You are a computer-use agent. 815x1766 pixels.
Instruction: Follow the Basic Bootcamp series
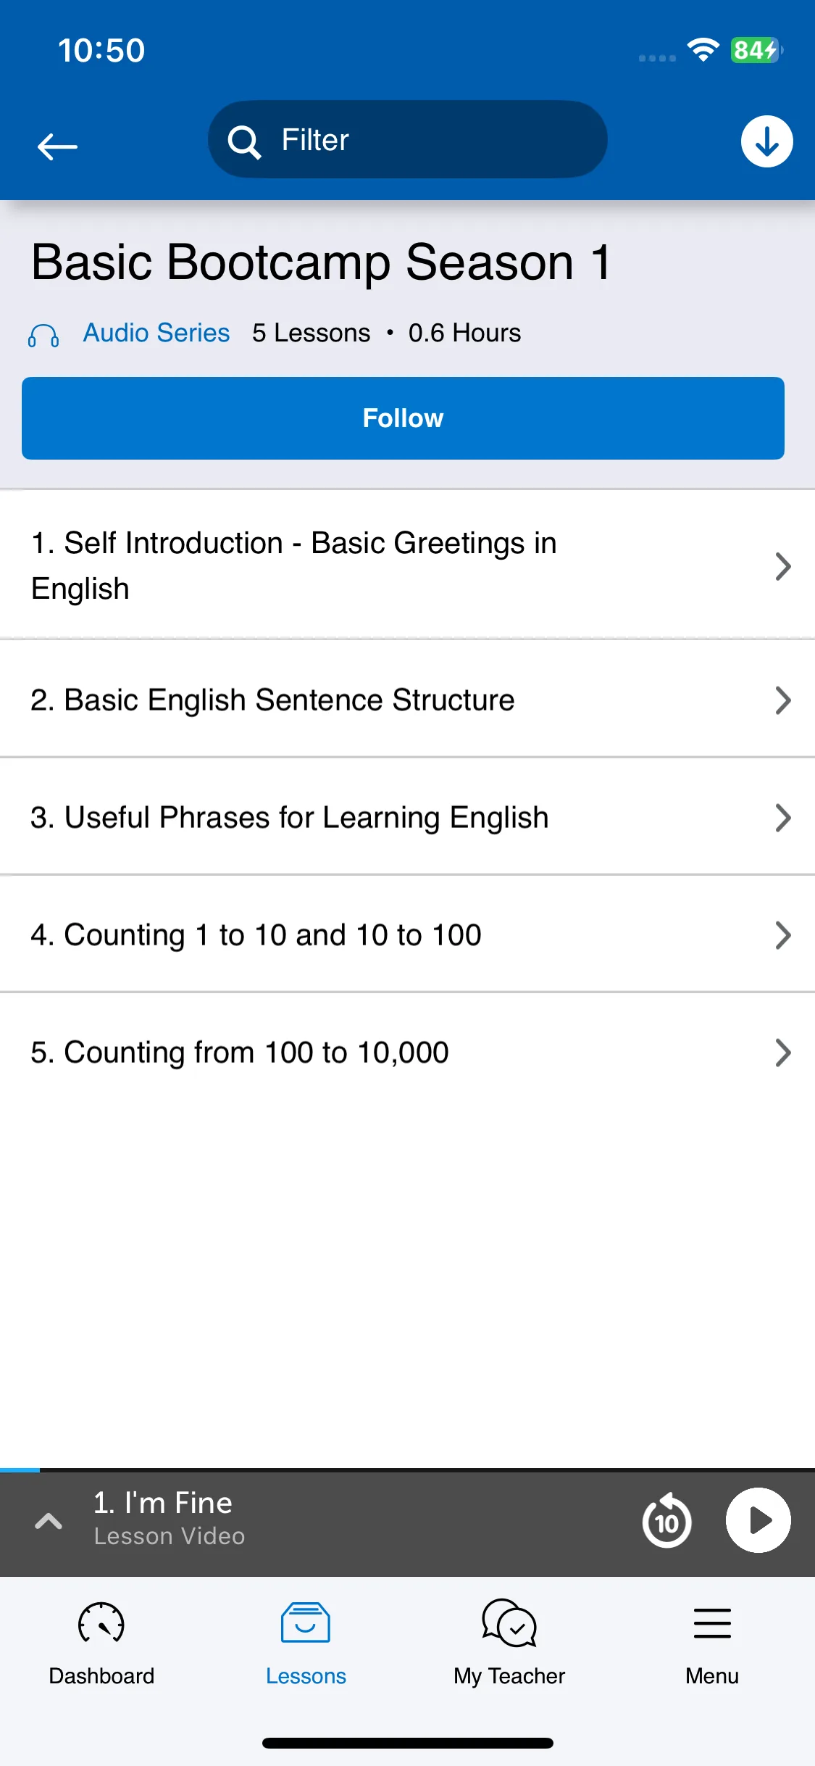pyautogui.click(x=403, y=418)
